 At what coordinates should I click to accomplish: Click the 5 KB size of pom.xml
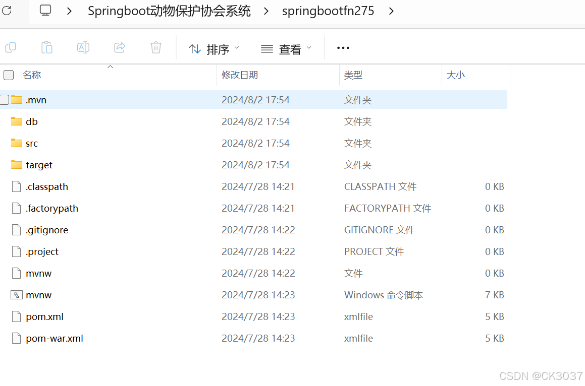tap(494, 316)
